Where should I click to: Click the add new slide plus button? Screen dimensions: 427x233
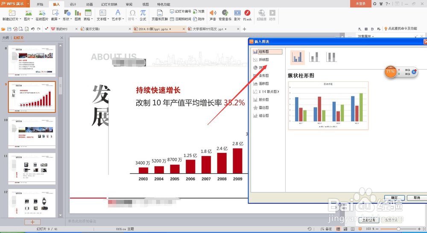pos(32,222)
